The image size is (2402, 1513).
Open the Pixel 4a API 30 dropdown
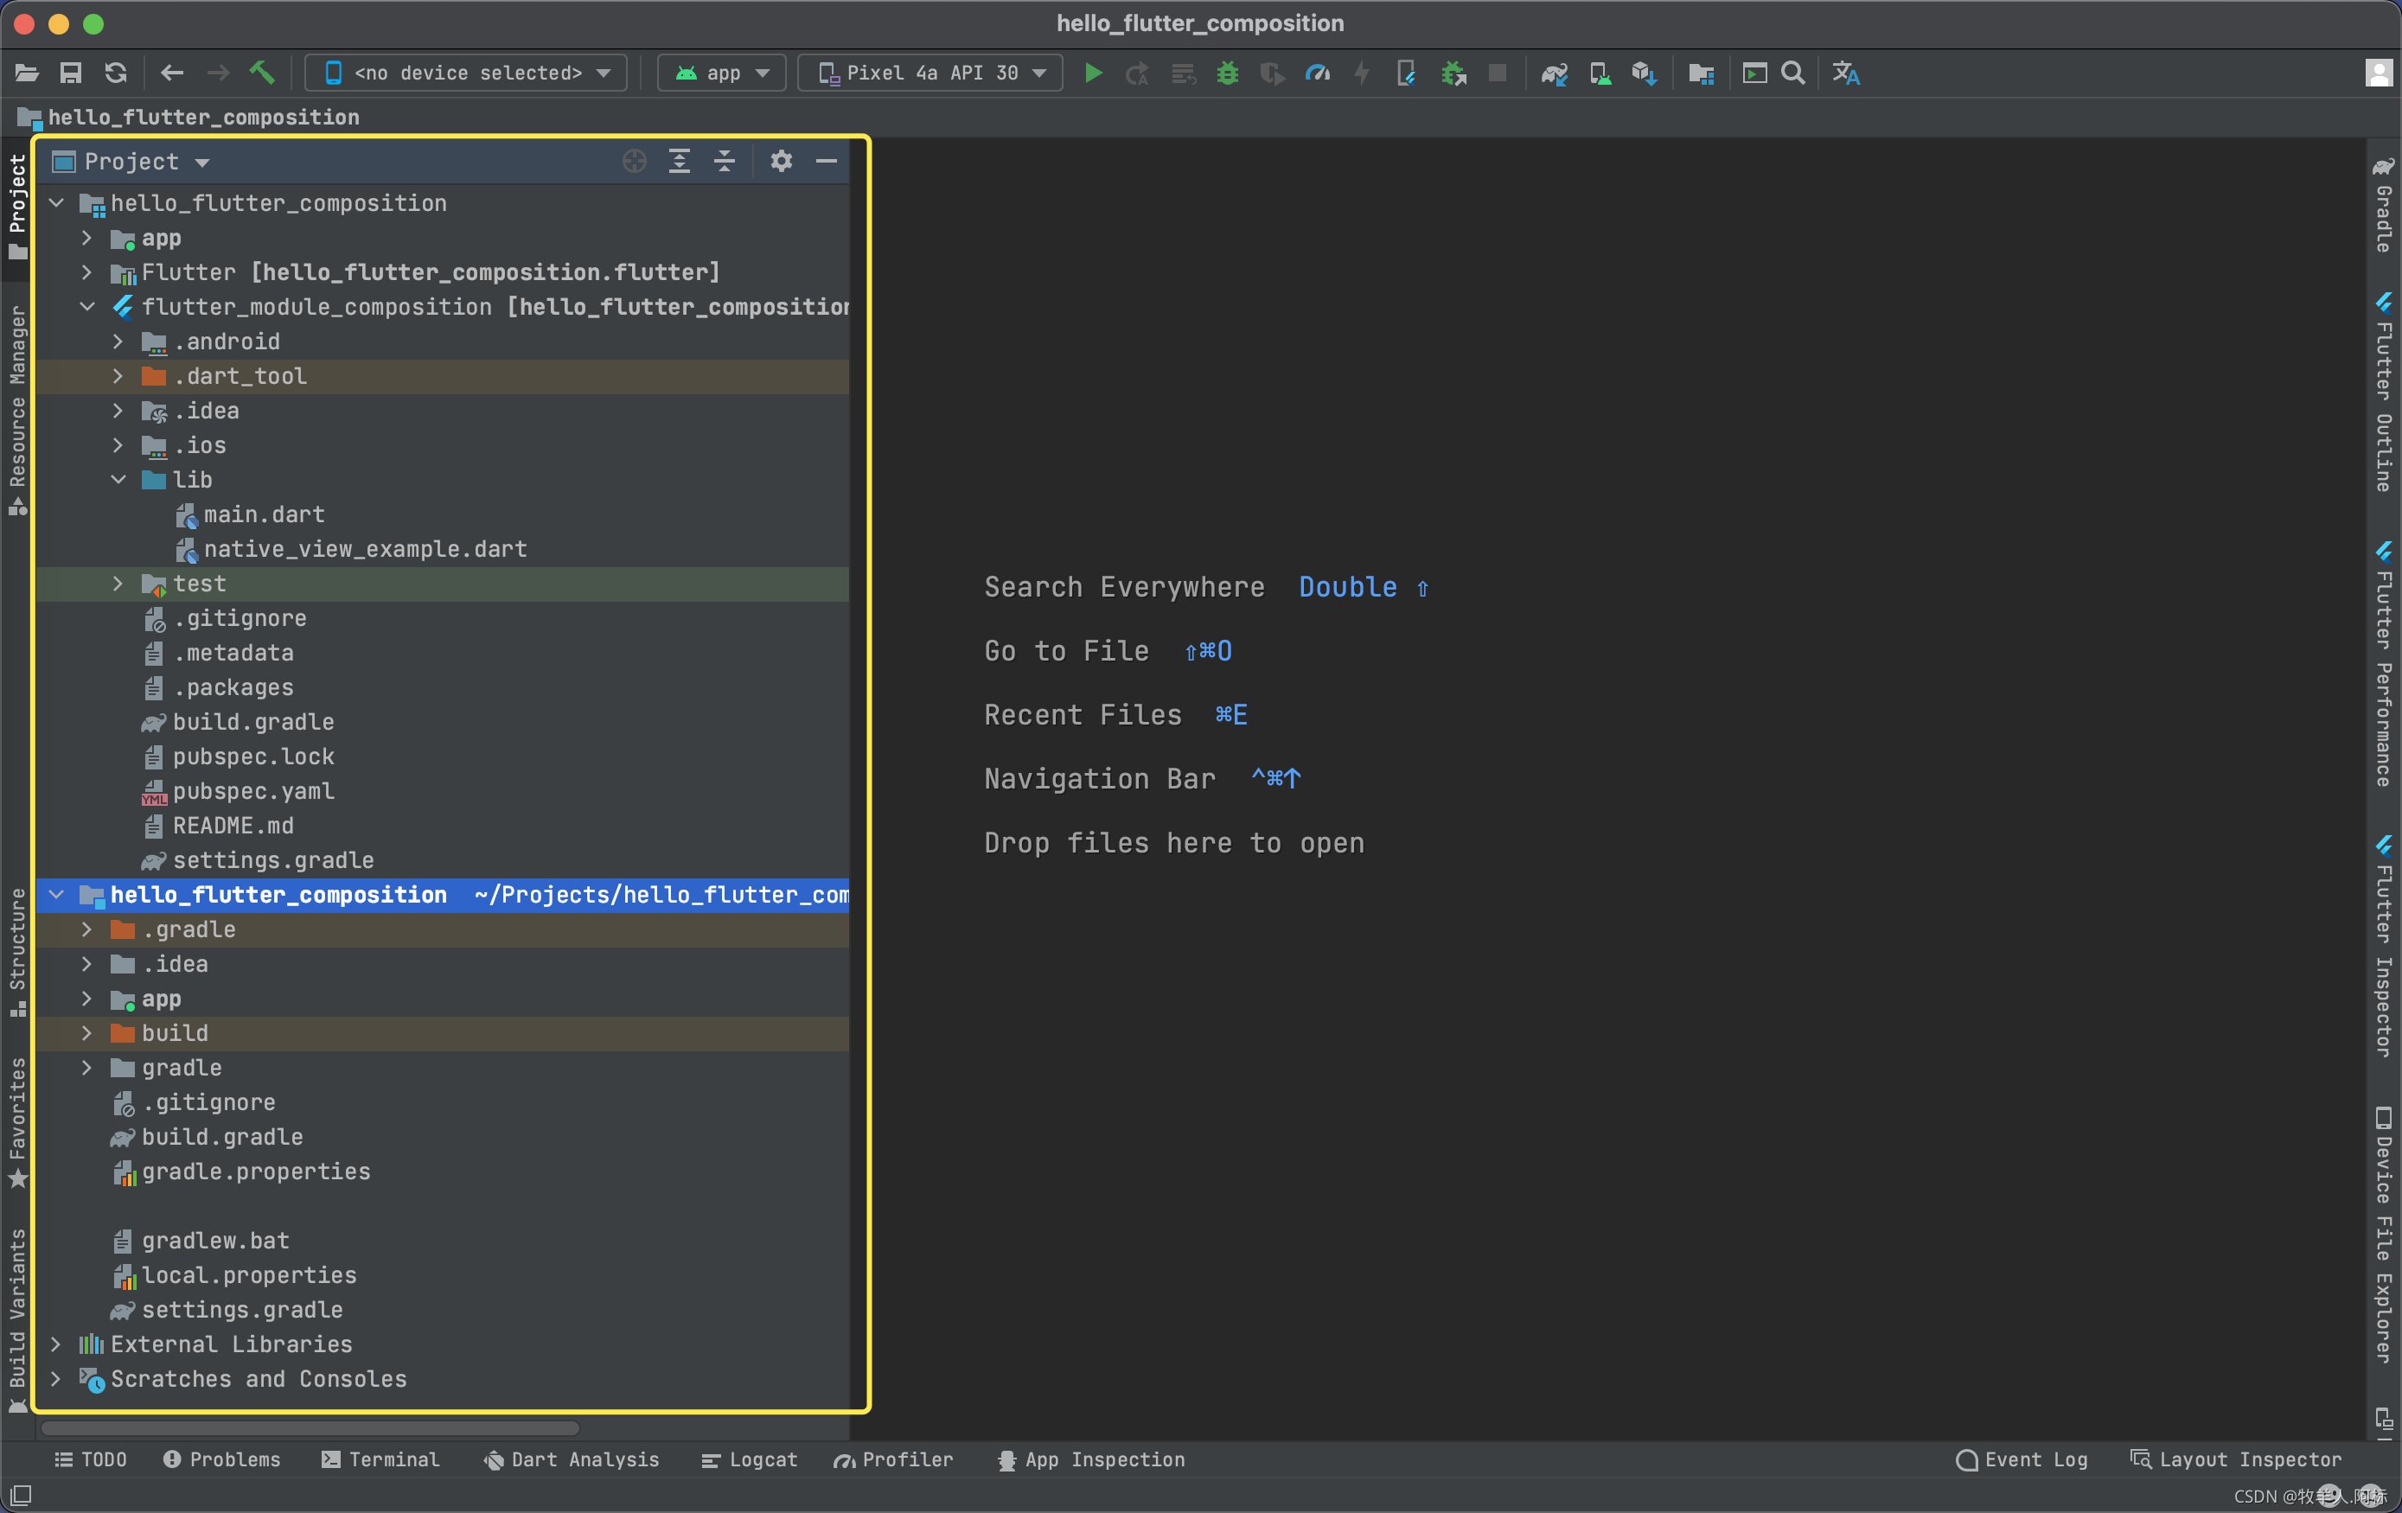click(x=929, y=73)
